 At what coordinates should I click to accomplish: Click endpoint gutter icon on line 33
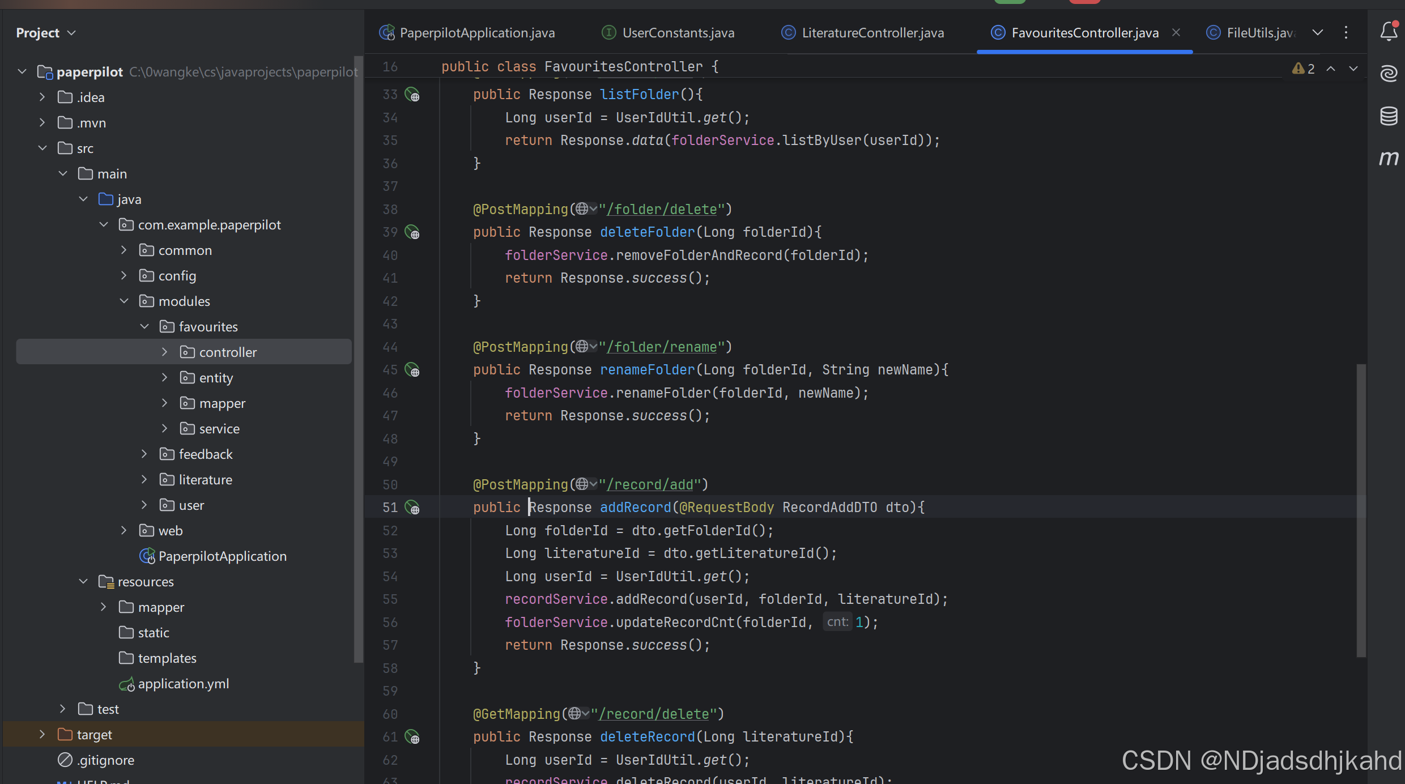pos(412,95)
